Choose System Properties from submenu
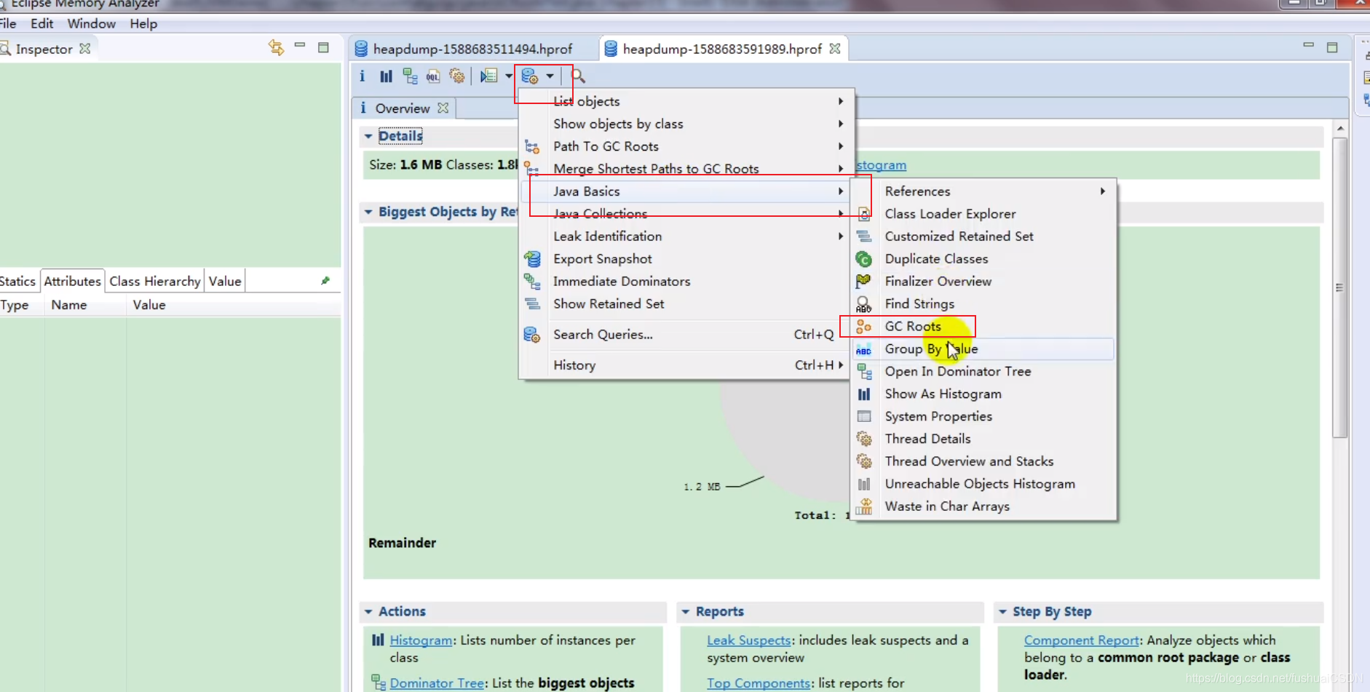The height and width of the screenshot is (692, 1370). [984, 417]
